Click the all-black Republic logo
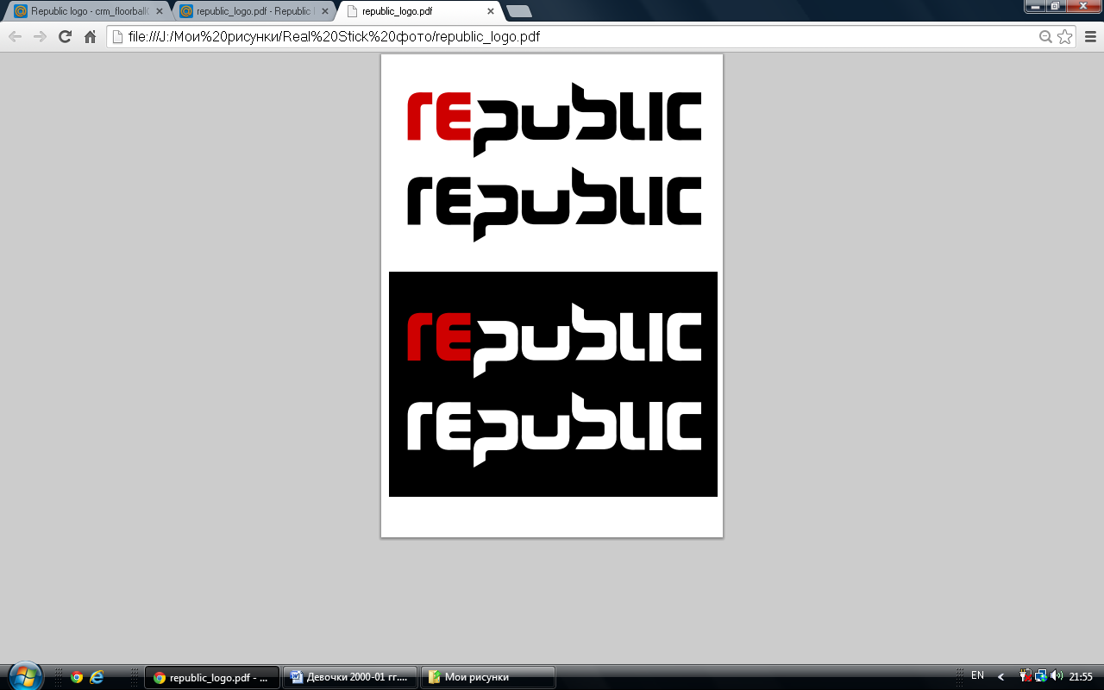 pos(554,204)
